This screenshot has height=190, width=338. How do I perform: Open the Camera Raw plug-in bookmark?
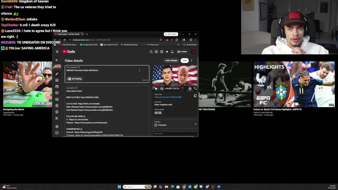[68, 45]
